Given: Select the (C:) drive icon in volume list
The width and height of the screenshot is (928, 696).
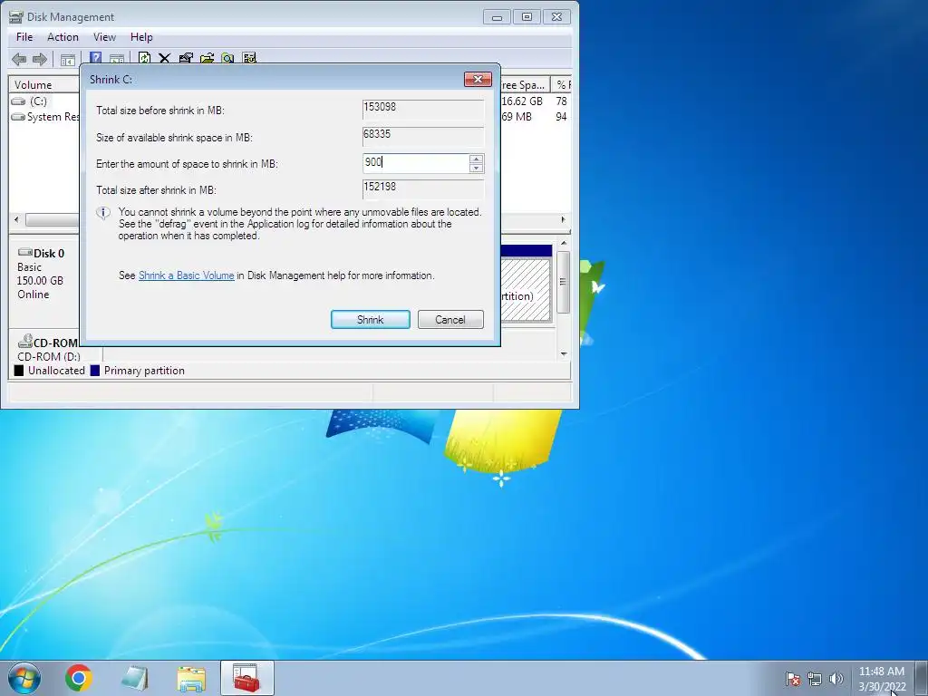Looking at the screenshot, I should [19, 101].
